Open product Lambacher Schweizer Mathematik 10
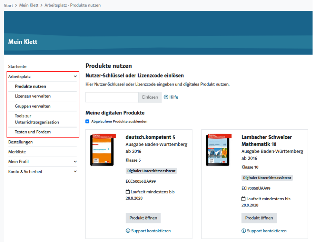 (259, 218)
